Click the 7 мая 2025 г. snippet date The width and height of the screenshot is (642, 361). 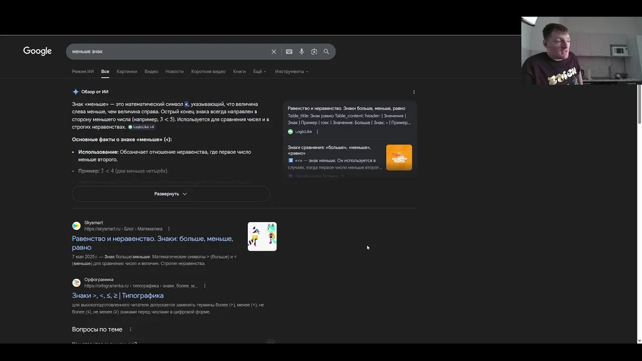pyautogui.click(x=84, y=257)
